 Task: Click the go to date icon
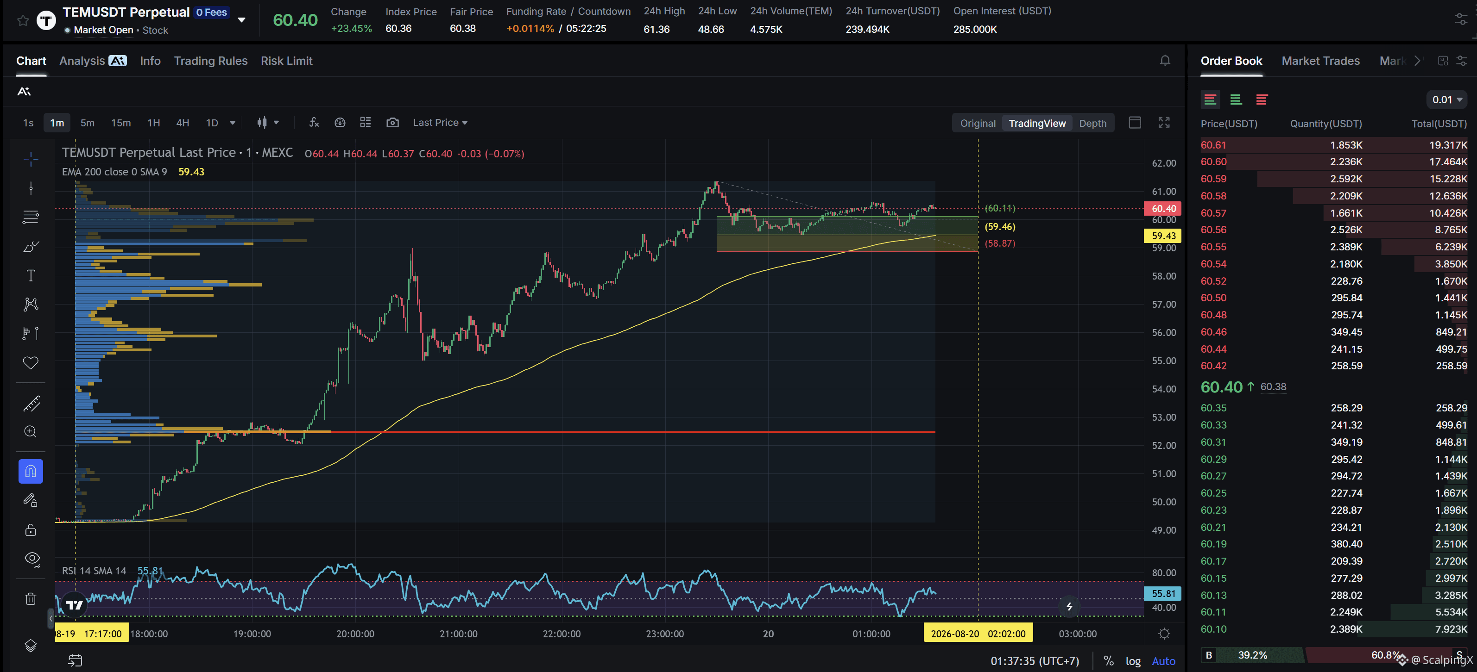pos(75,660)
